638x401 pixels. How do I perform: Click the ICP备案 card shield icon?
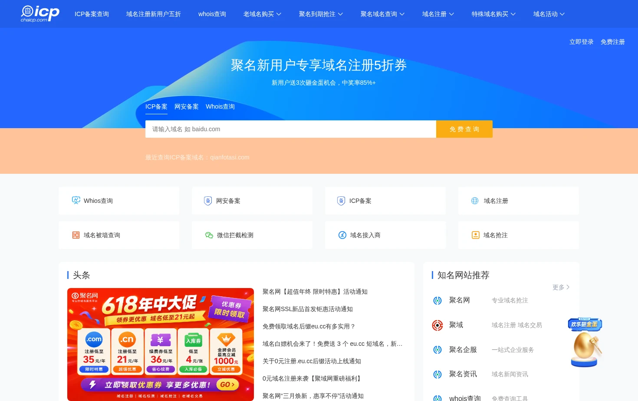click(341, 201)
